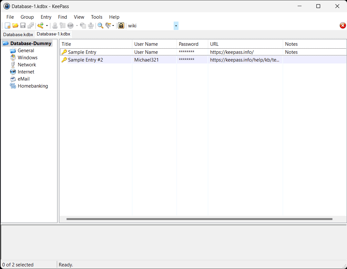Click the entry list horizontal scrollbar
This screenshot has height=269, width=347.
click(199, 219)
